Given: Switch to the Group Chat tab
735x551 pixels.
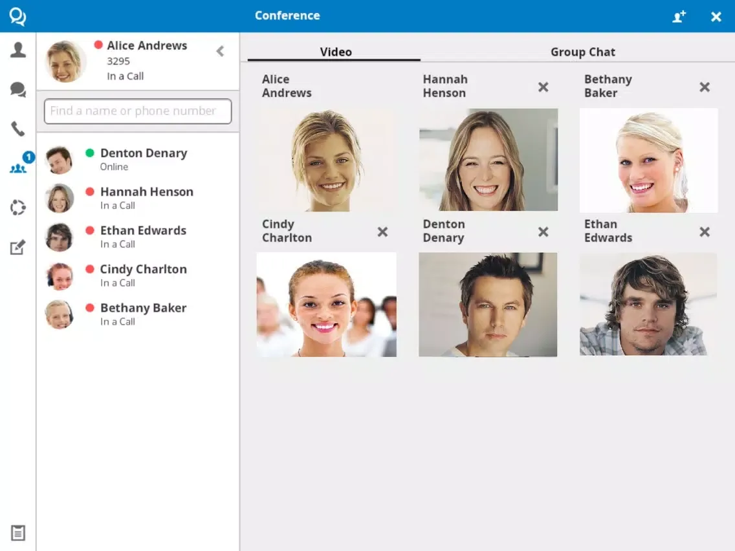Looking at the screenshot, I should (x=583, y=52).
